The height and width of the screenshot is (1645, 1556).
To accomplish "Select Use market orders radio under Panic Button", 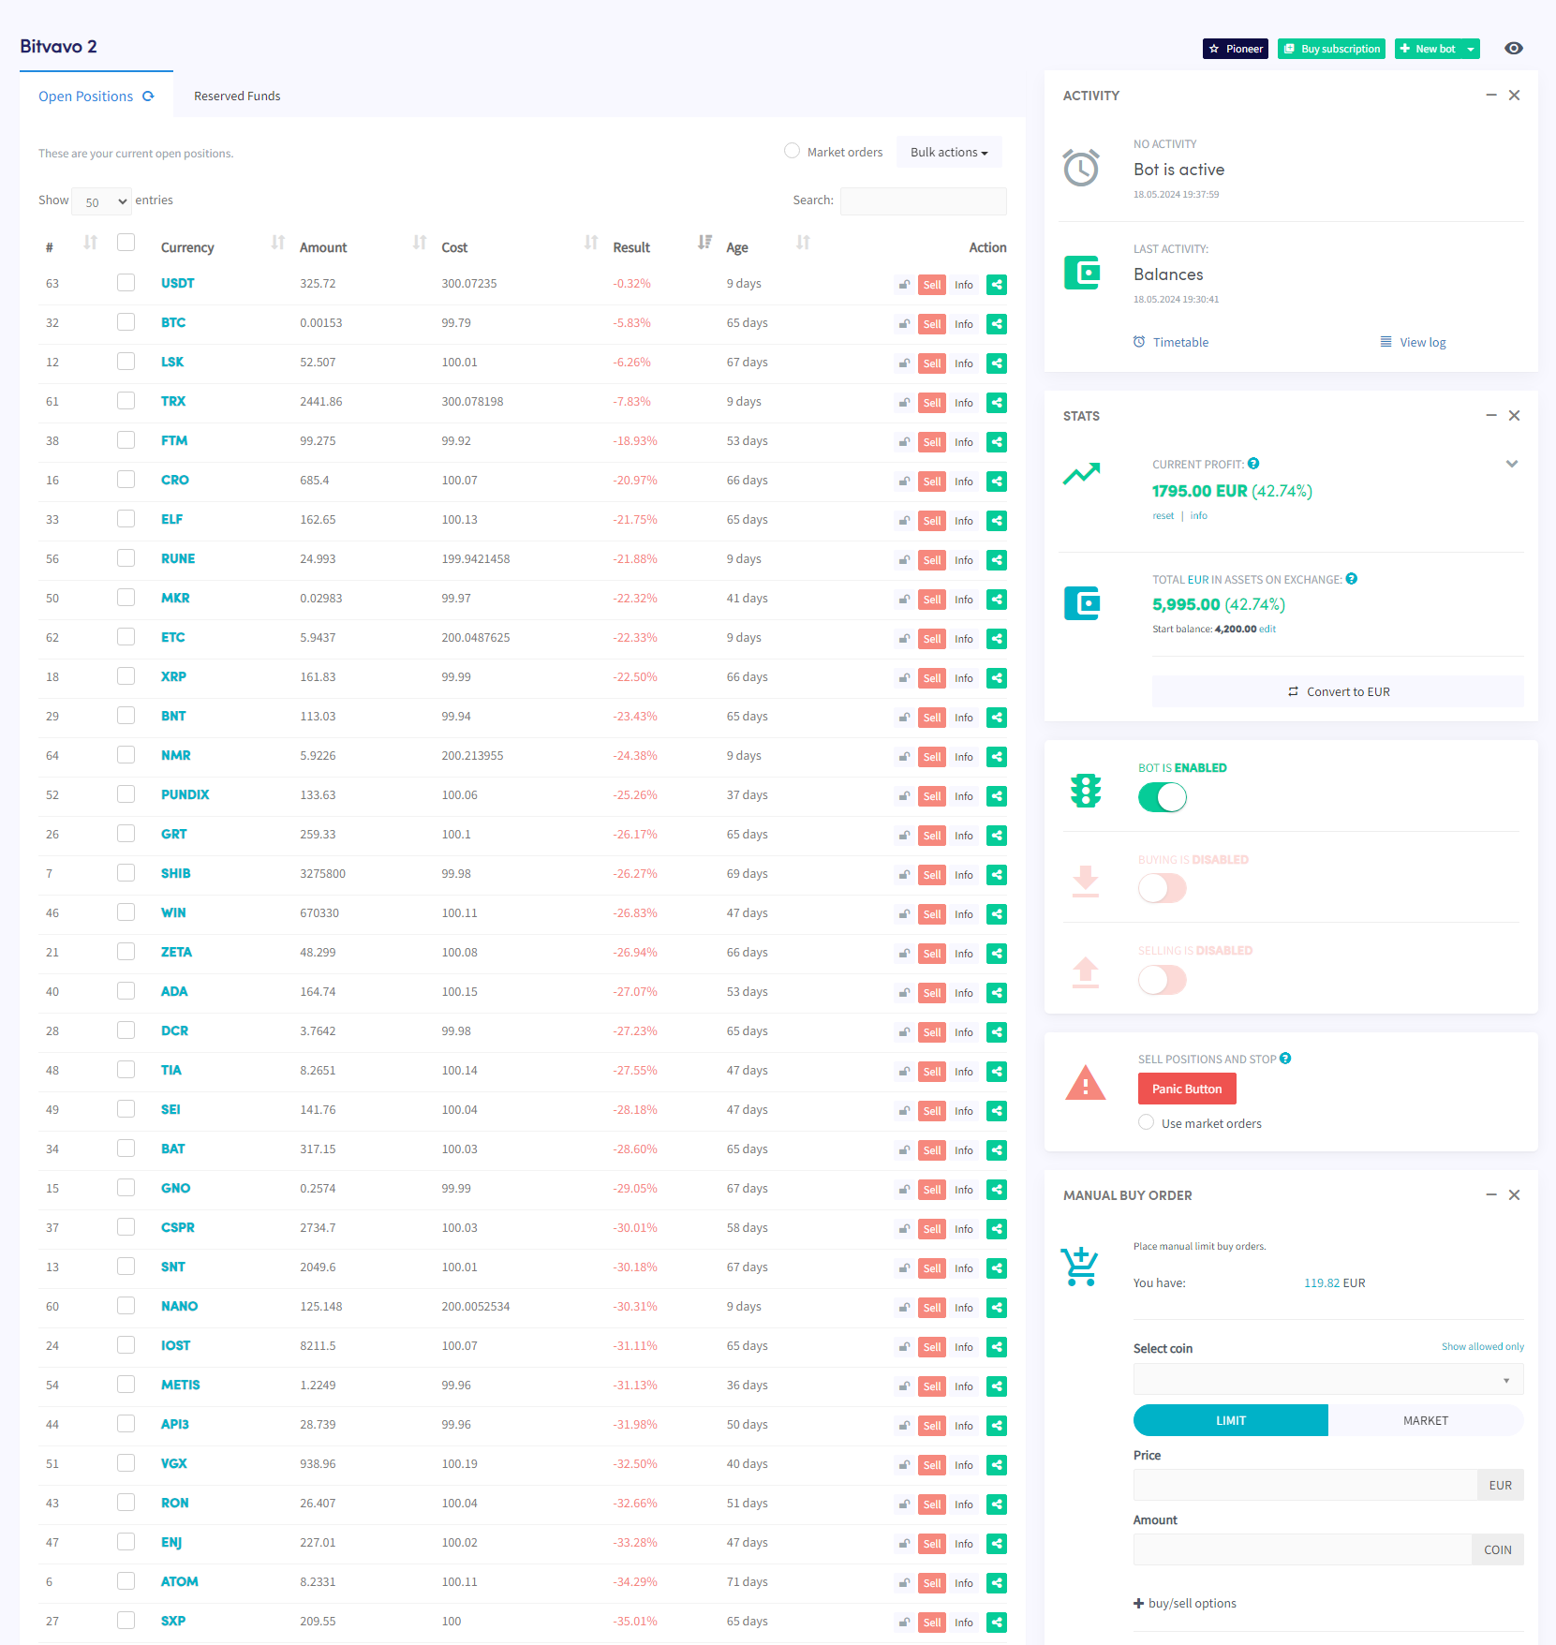I will [x=1147, y=1122].
